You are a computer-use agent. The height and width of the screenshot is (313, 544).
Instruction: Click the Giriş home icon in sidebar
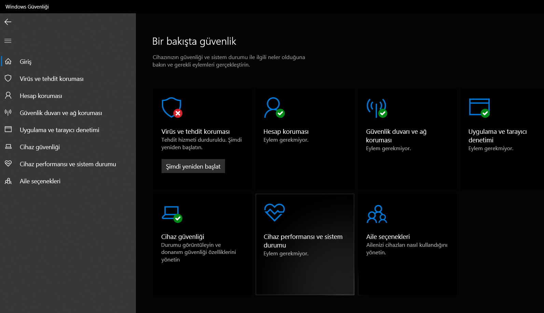tap(8, 61)
